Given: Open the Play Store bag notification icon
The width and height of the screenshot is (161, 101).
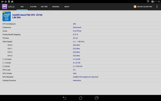Looking at the screenshot, I should pyautogui.click(x=12, y=2).
